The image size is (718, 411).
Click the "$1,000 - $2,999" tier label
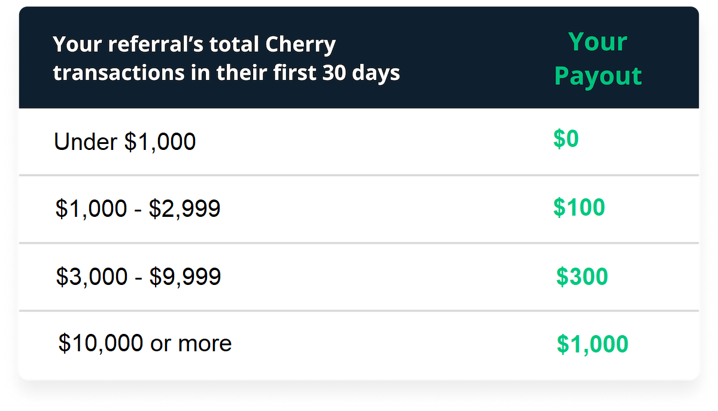[138, 208]
